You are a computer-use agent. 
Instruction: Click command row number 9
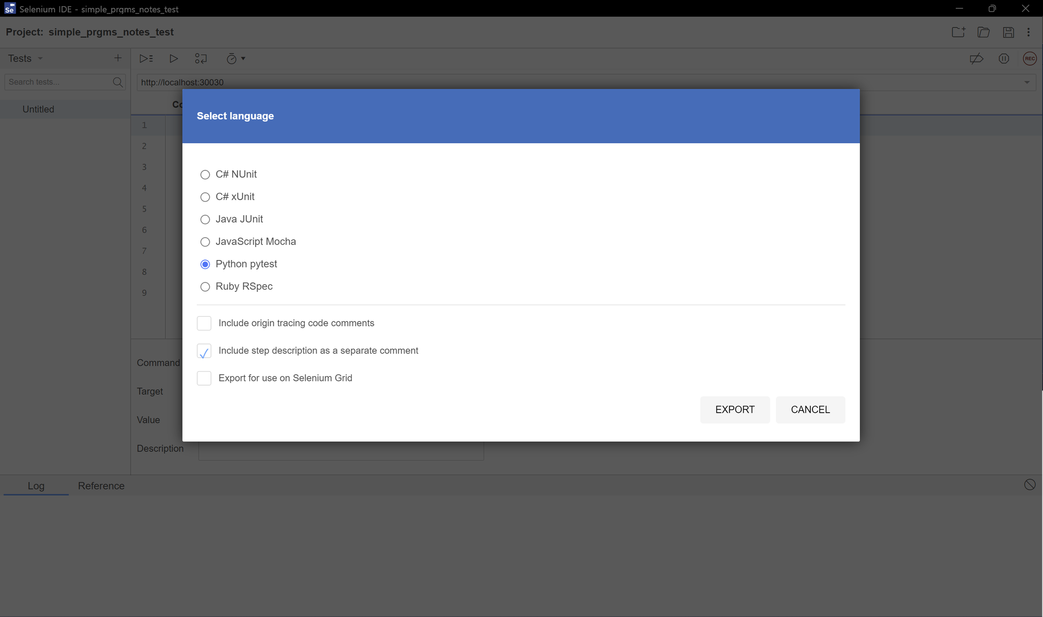[144, 293]
